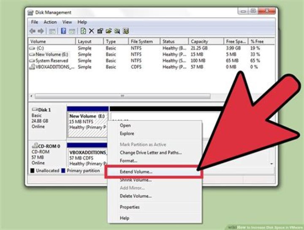
Task: Click the left arrow of horizontal scrollbar
Action: [x=31, y=96]
